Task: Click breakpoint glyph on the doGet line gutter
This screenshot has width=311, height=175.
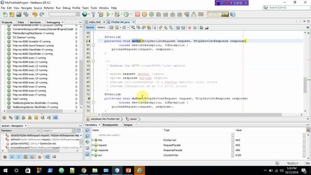Action: (x=87, y=41)
